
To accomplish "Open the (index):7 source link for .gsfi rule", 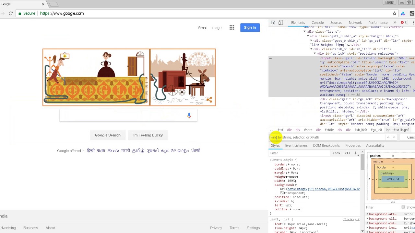I will [x=351, y=219].
